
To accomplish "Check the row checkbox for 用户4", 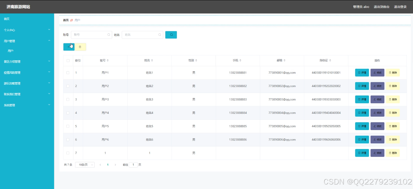I will pos(68,113).
